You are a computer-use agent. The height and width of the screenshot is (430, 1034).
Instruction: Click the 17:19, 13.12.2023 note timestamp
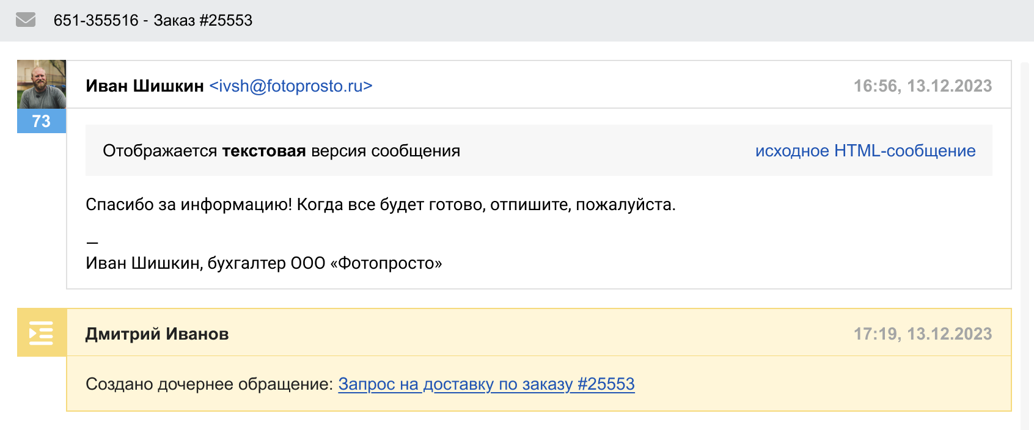pyautogui.click(x=922, y=334)
